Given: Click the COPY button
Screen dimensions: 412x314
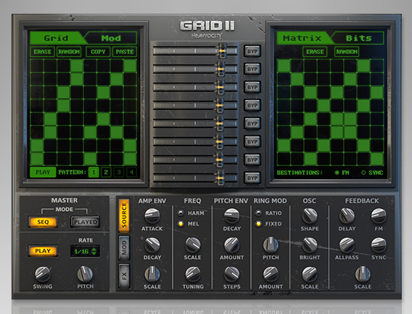Looking at the screenshot, I should (x=98, y=51).
